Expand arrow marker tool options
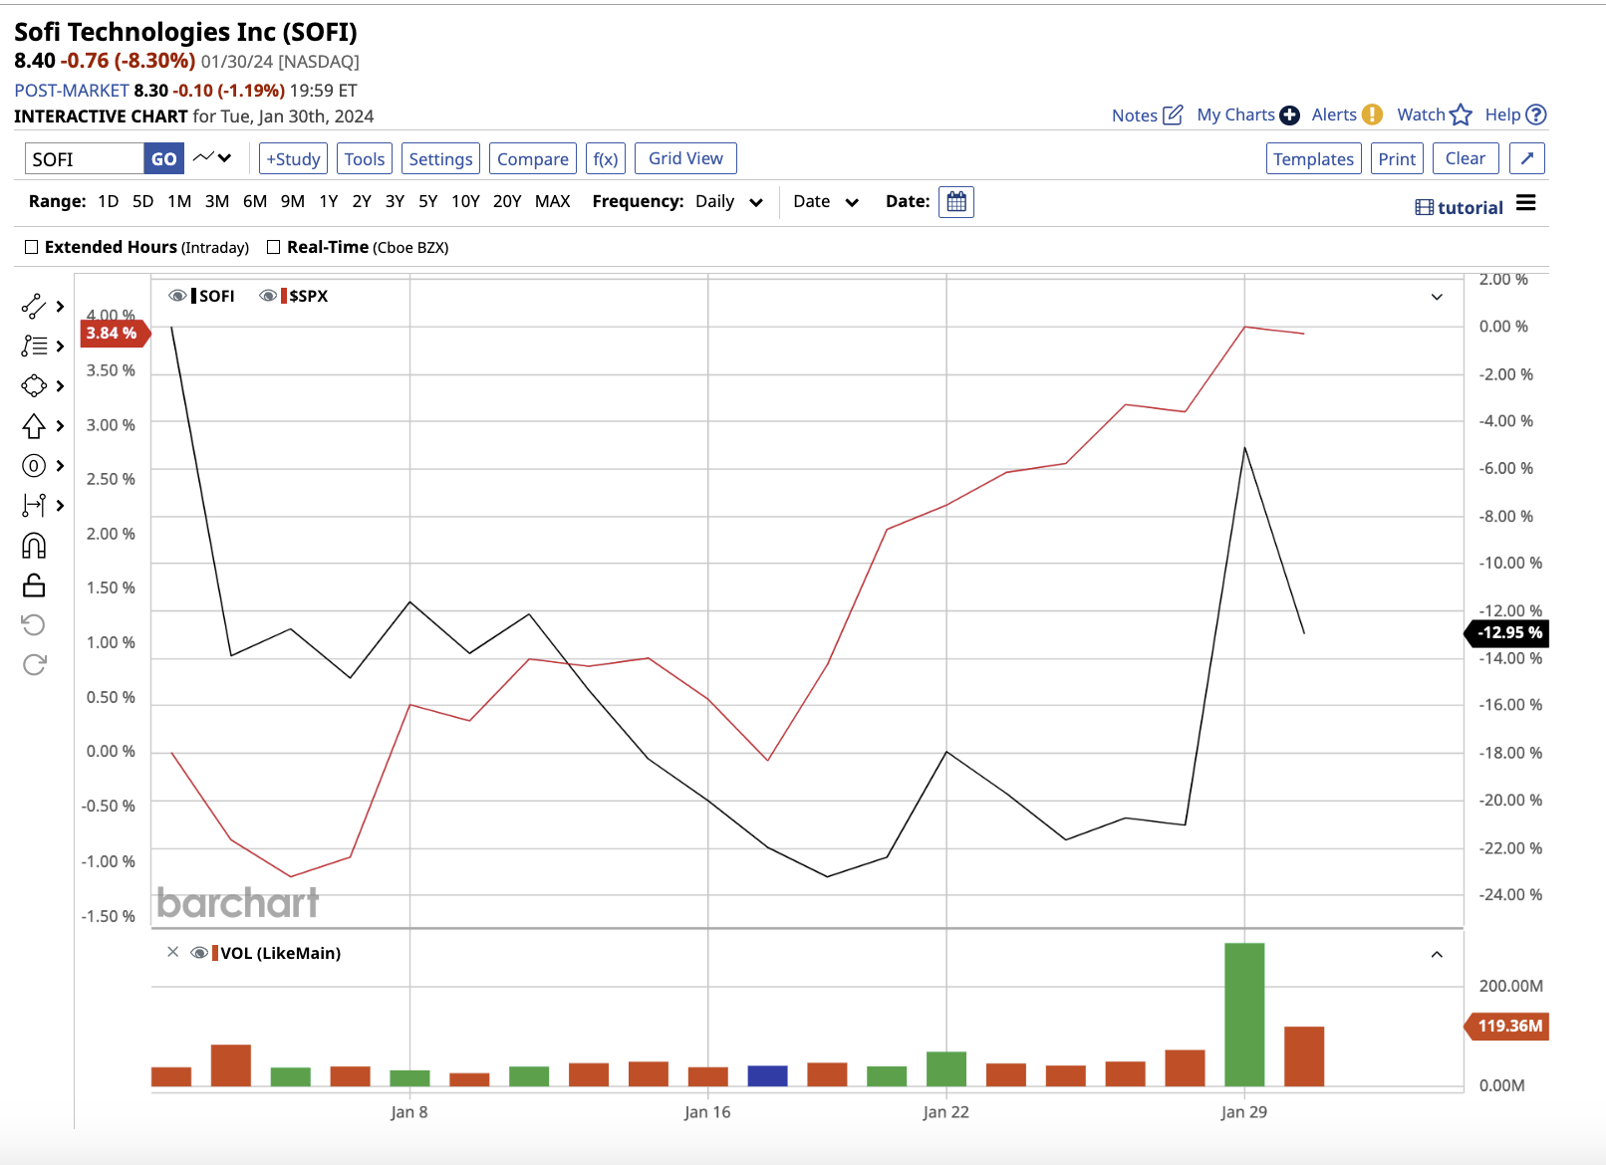Image resolution: width=1606 pixels, height=1165 pixels. pyautogui.click(x=60, y=426)
